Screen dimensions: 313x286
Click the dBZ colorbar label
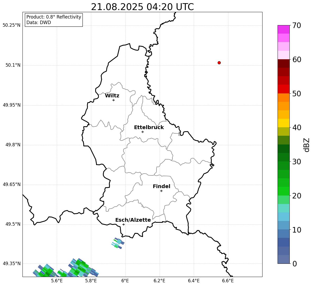pyautogui.click(x=306, y=145)
